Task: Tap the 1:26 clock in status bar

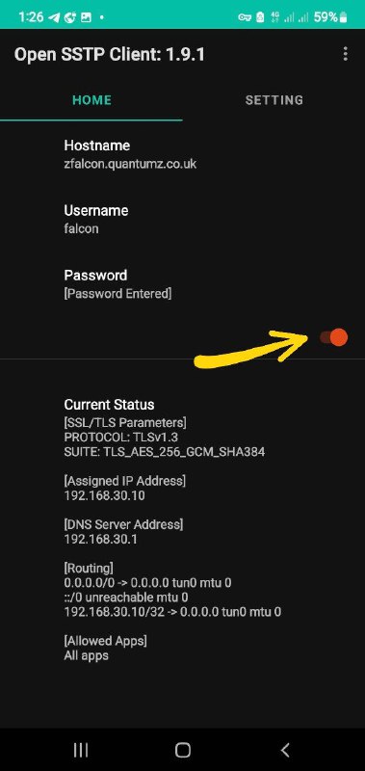Action: (31, 17)
